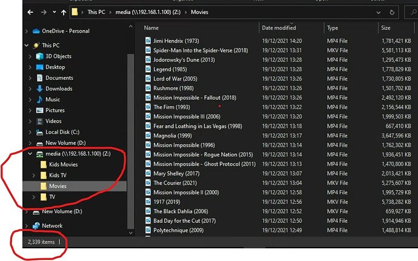This screenshot has height=261, width=418.
Task: Expand the Pictures node
Action: 30,110
